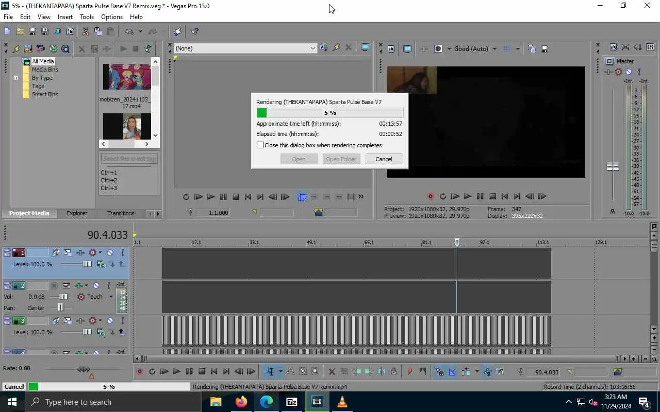Viewport: 660px width, 412px height.
Task: Click the timeline Record button in transport bar
Action: (x=139, y=371)
